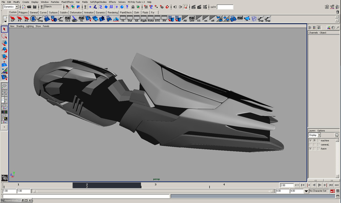341x203 pixels.
Task: Click the play forward button
Action: coord(320,185)
